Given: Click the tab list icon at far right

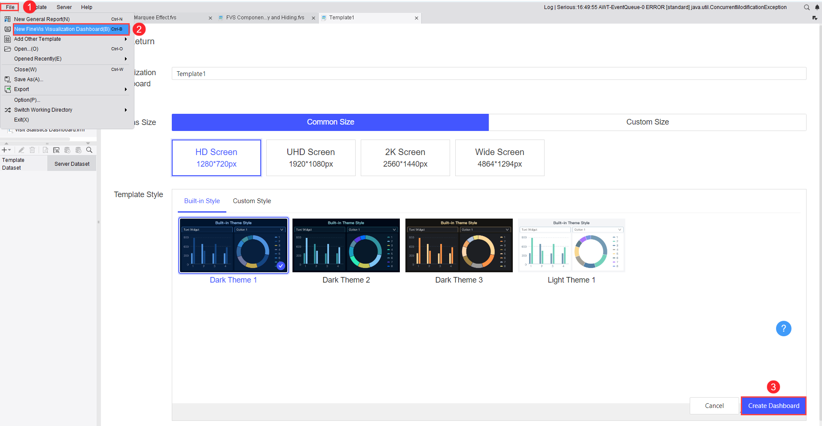Looking at the screenshot, I should pos(815,18).
